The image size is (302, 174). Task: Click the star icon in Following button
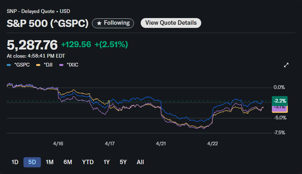99,23
